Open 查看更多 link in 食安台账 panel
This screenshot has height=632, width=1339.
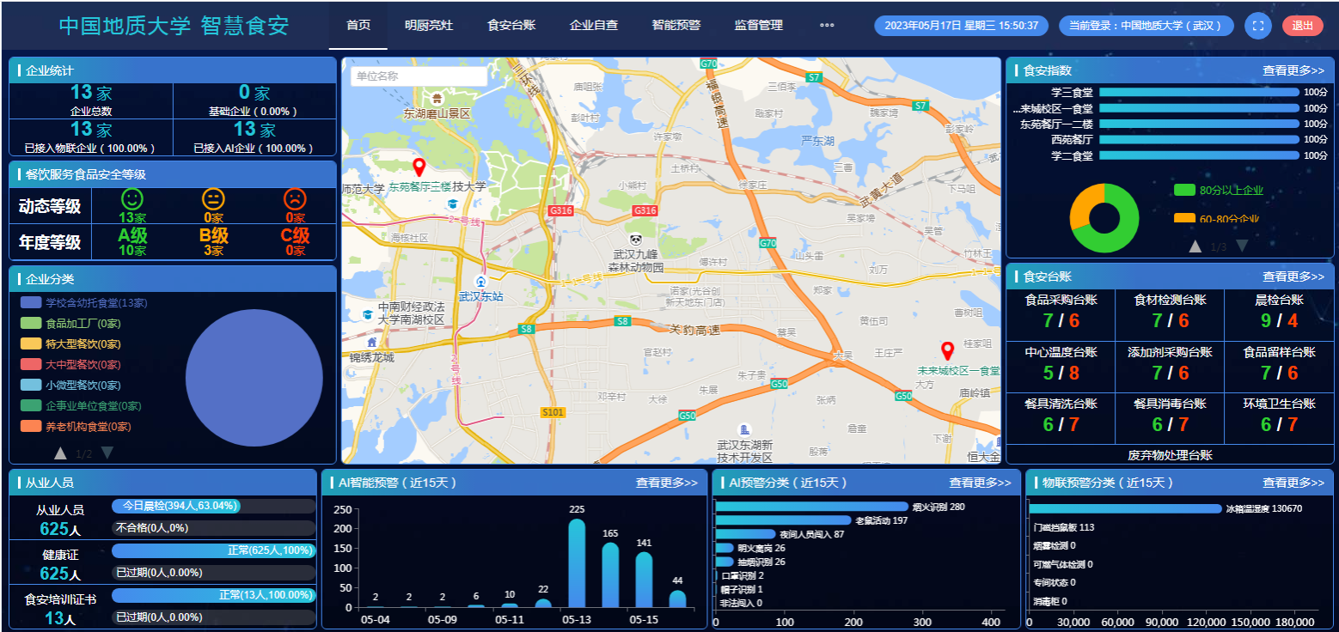pos(1293,276)
